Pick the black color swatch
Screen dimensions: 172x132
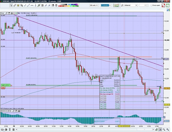66,4
